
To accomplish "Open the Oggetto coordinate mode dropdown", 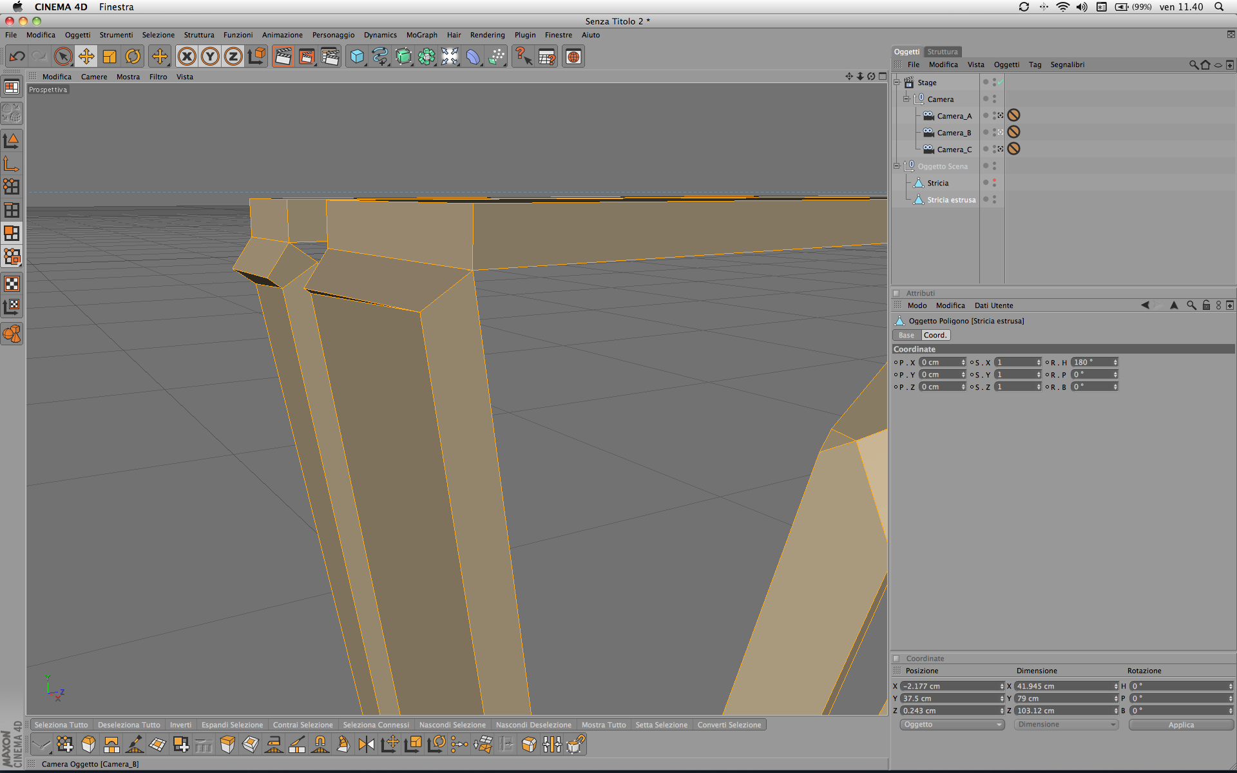I will tap(952, 725).
